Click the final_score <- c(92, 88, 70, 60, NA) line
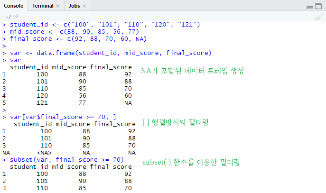The image size is (326, 193). (78, 39)
